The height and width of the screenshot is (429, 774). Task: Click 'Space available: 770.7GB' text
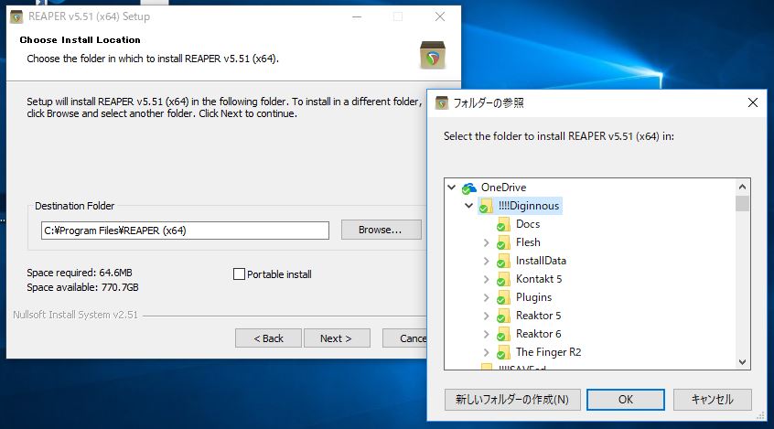(82, 287)
